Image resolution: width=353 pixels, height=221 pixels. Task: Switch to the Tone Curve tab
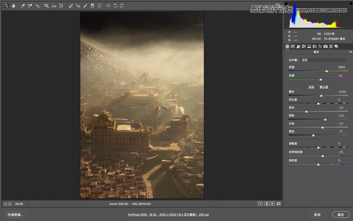click(292, 47)
